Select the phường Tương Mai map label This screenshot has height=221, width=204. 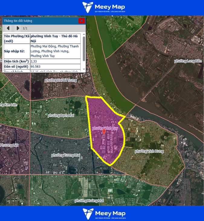click(x=66, y=155)
